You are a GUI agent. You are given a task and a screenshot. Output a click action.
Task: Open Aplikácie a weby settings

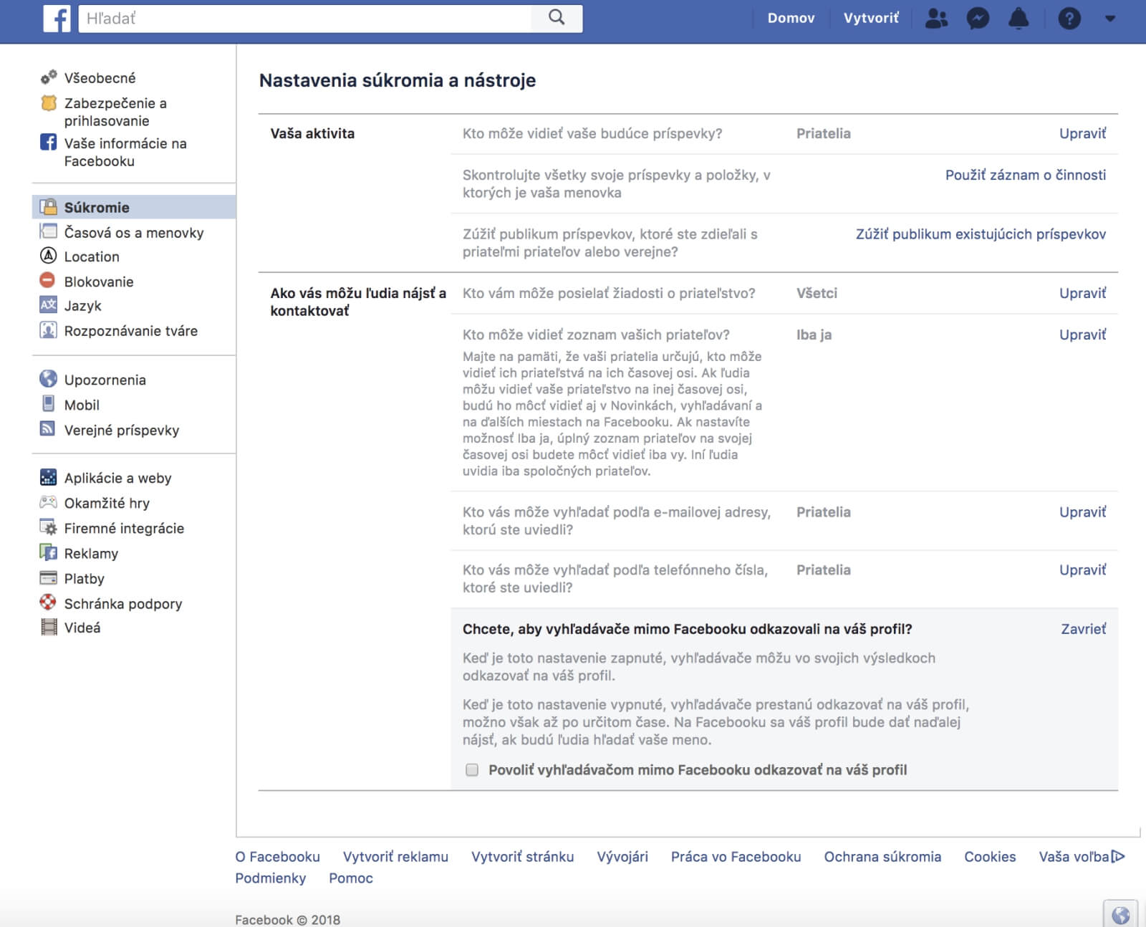pos(118,478)
